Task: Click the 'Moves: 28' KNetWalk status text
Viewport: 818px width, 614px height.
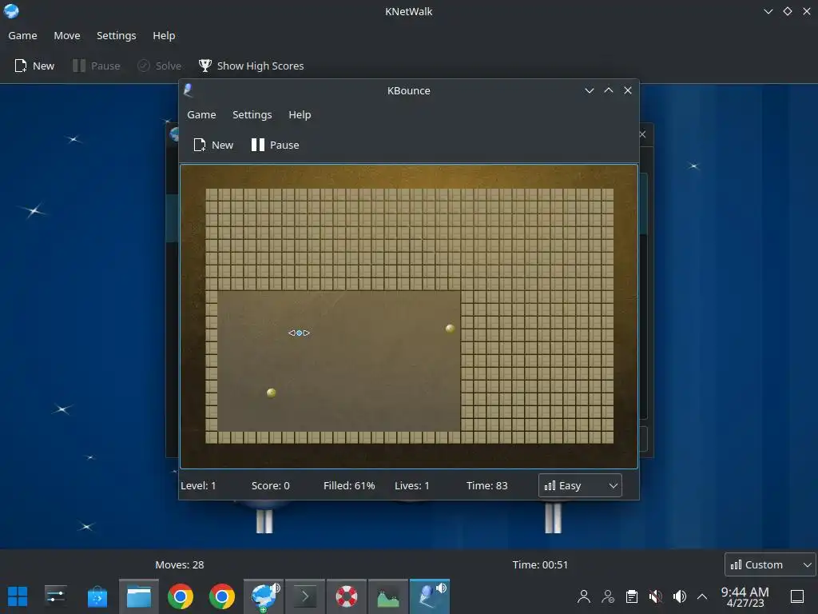Action: point(180,564)
